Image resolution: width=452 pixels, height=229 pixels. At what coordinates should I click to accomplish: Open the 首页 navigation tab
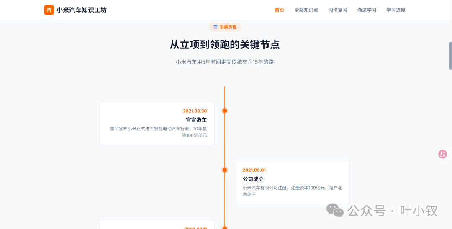[279, 10]
